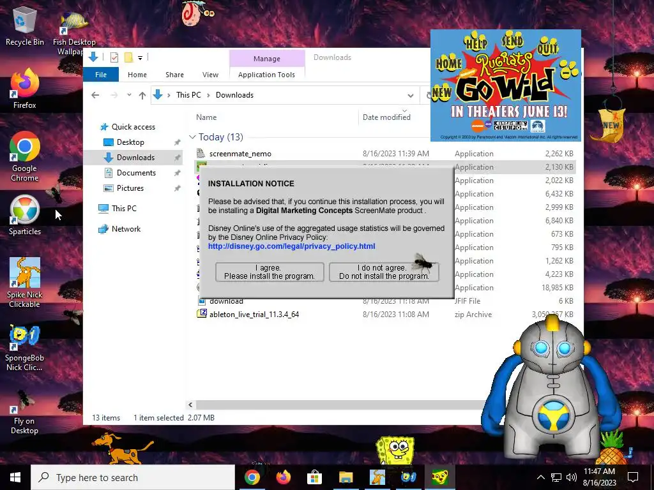Open the Application Tools tab
The width and height of the screenshot is (654, 490).
pyautogui.click(x=266, y=75)
